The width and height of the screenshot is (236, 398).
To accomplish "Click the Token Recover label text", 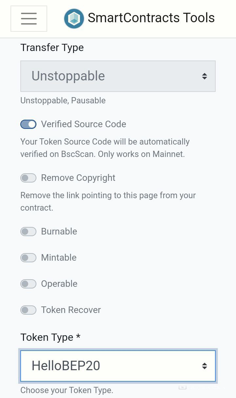I will click(71, 310).
